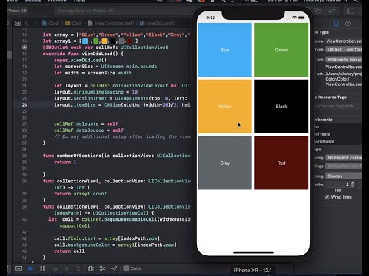Viewport: 369px width, 276px height.
Task: Open the Default - Swift Source type dropdown
Action: coord(344,49)
